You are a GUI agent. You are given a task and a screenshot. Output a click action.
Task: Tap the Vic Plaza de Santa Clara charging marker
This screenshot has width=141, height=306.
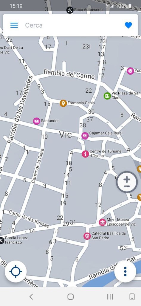pos(107,96)
